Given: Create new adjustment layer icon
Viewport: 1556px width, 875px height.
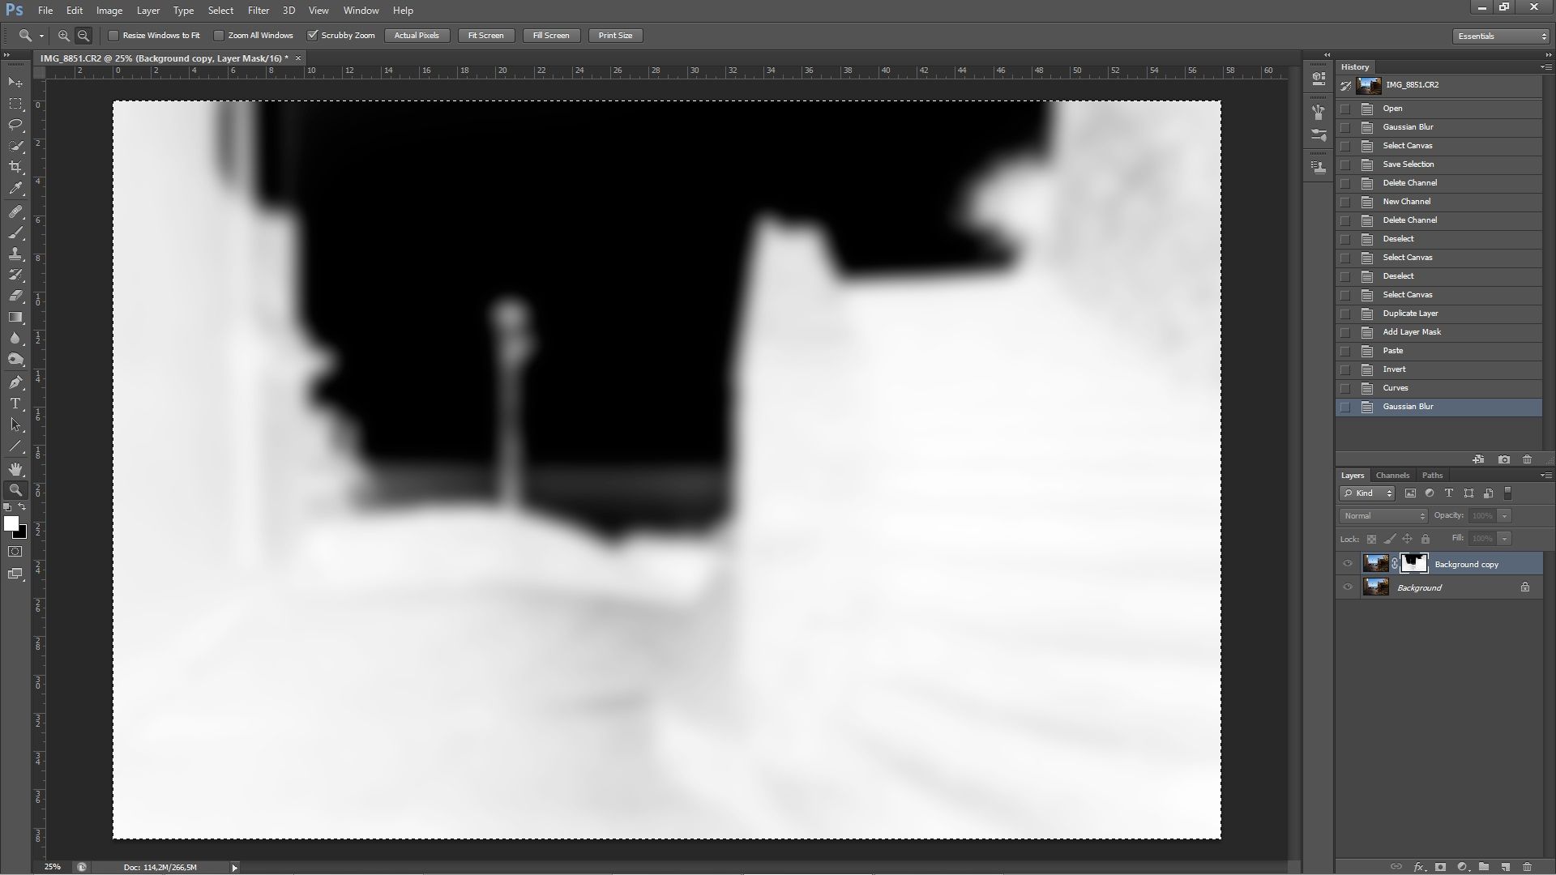Looking at the screenshot, I should click(x=1462, y=867).
